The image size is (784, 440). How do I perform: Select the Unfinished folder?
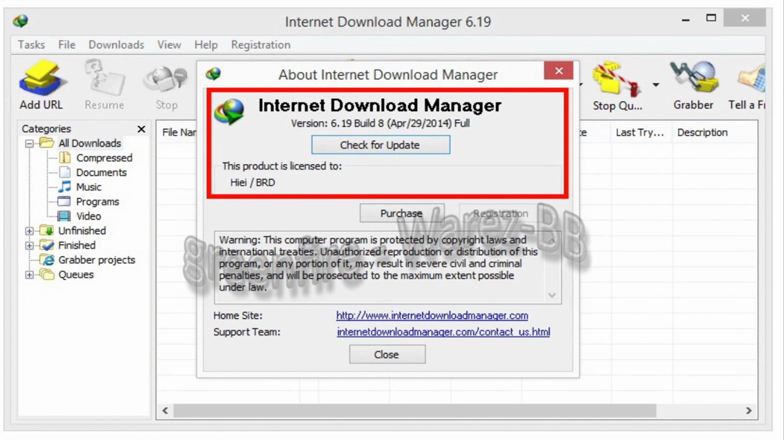(73, 231)
